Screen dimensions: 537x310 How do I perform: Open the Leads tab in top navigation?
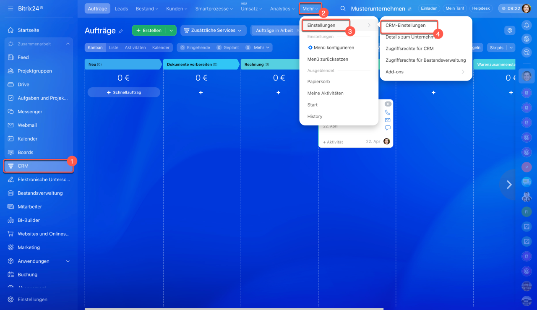tap(121, 8)
